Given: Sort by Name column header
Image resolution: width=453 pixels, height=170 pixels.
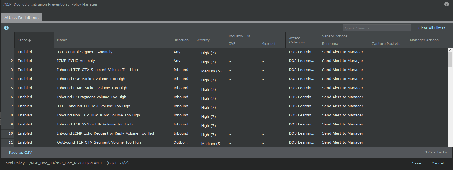Looking at the screenshot, I should [112, 40].
